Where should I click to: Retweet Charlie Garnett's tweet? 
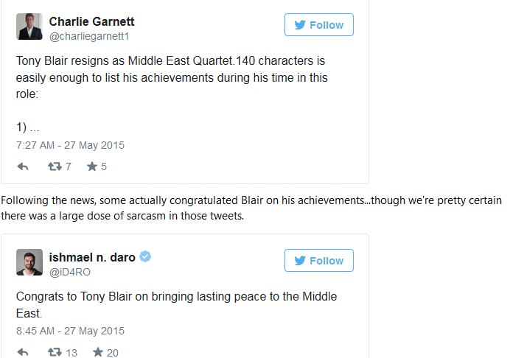[55, 166]
